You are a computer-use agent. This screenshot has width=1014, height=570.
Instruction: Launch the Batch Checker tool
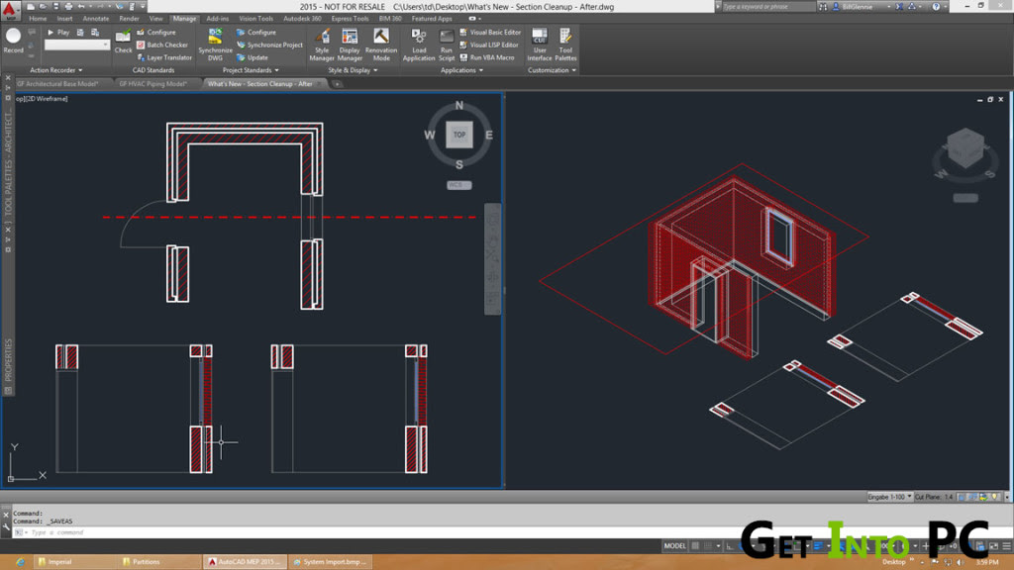point(161,46)
